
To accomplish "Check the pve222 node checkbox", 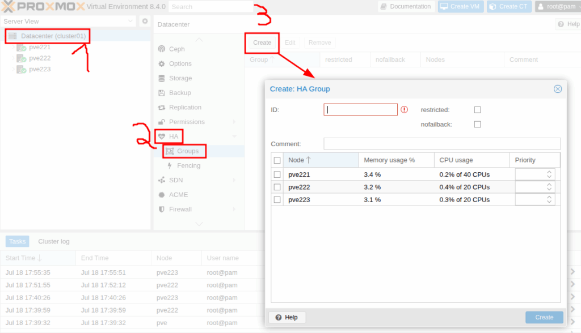I will [277, 187].
